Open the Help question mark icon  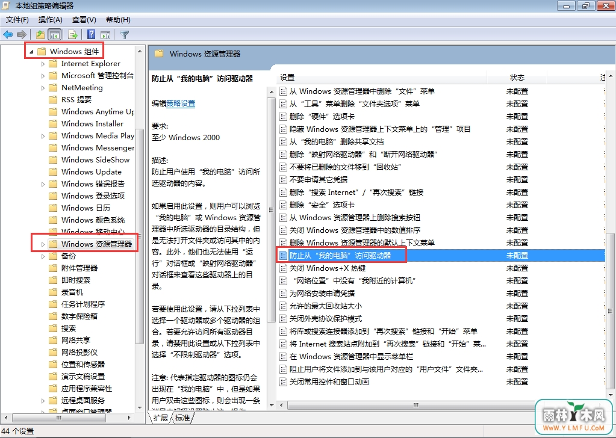click(x=91, y=34)
